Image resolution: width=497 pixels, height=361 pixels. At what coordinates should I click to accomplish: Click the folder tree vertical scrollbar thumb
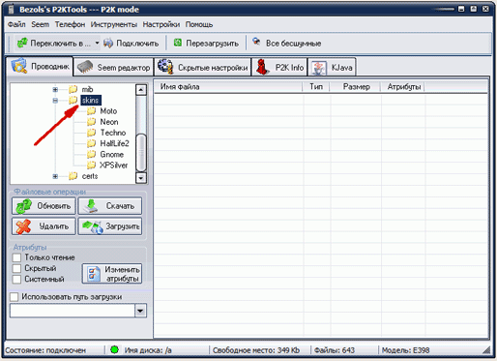tap(141, 153)
